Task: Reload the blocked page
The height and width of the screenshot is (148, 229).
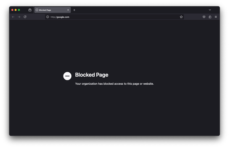Action: tap(25, 17)
